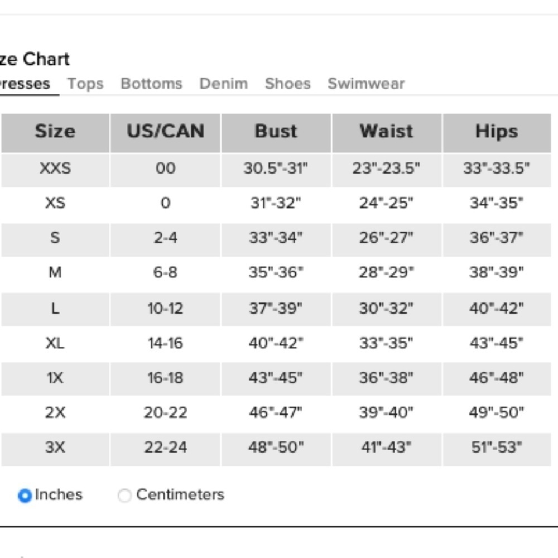Open the Bottoms size chart tab
This screenshot has width=558, height=558.
[x=152, y=84]
